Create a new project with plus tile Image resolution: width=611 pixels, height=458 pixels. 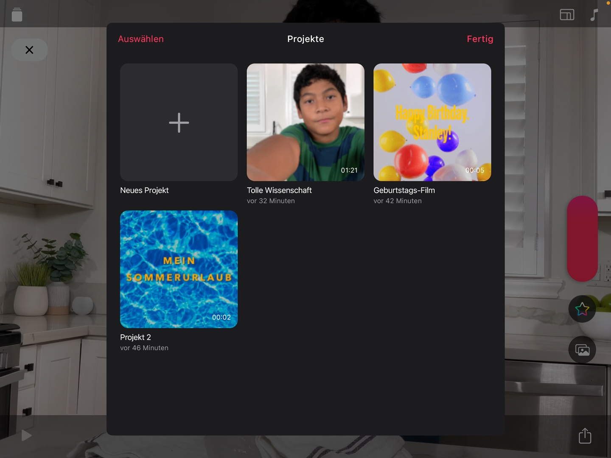(179, 123)
